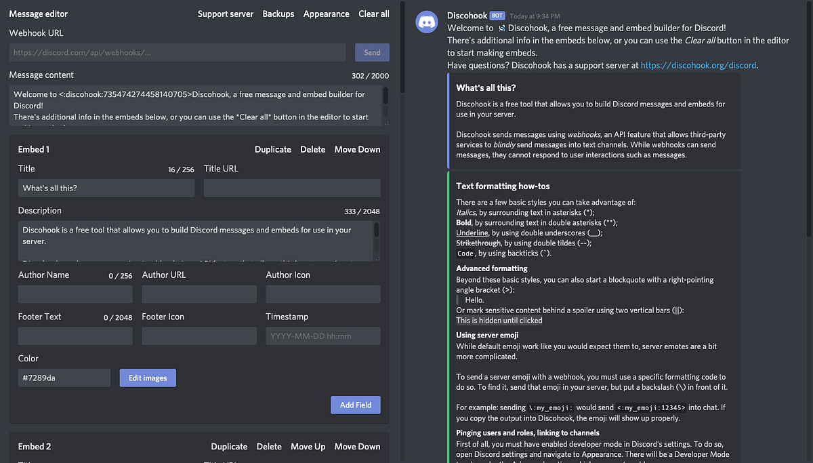
Task: Click the BOT badge next to Discohook
Action: coord(497,14)
